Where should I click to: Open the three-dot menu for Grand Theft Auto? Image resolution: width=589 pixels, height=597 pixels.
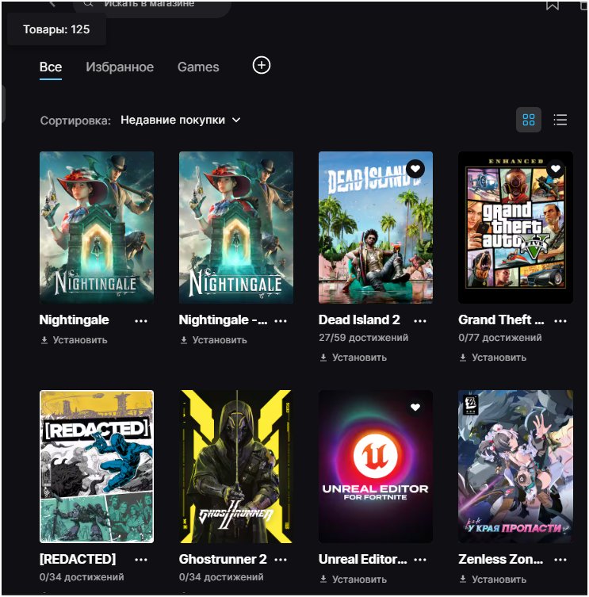tap(560, 321)
